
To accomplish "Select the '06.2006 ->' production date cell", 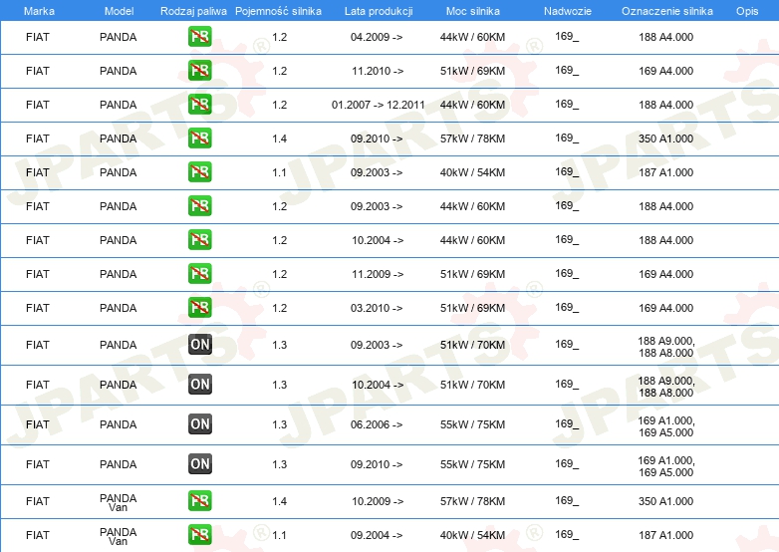I will 377,424.
